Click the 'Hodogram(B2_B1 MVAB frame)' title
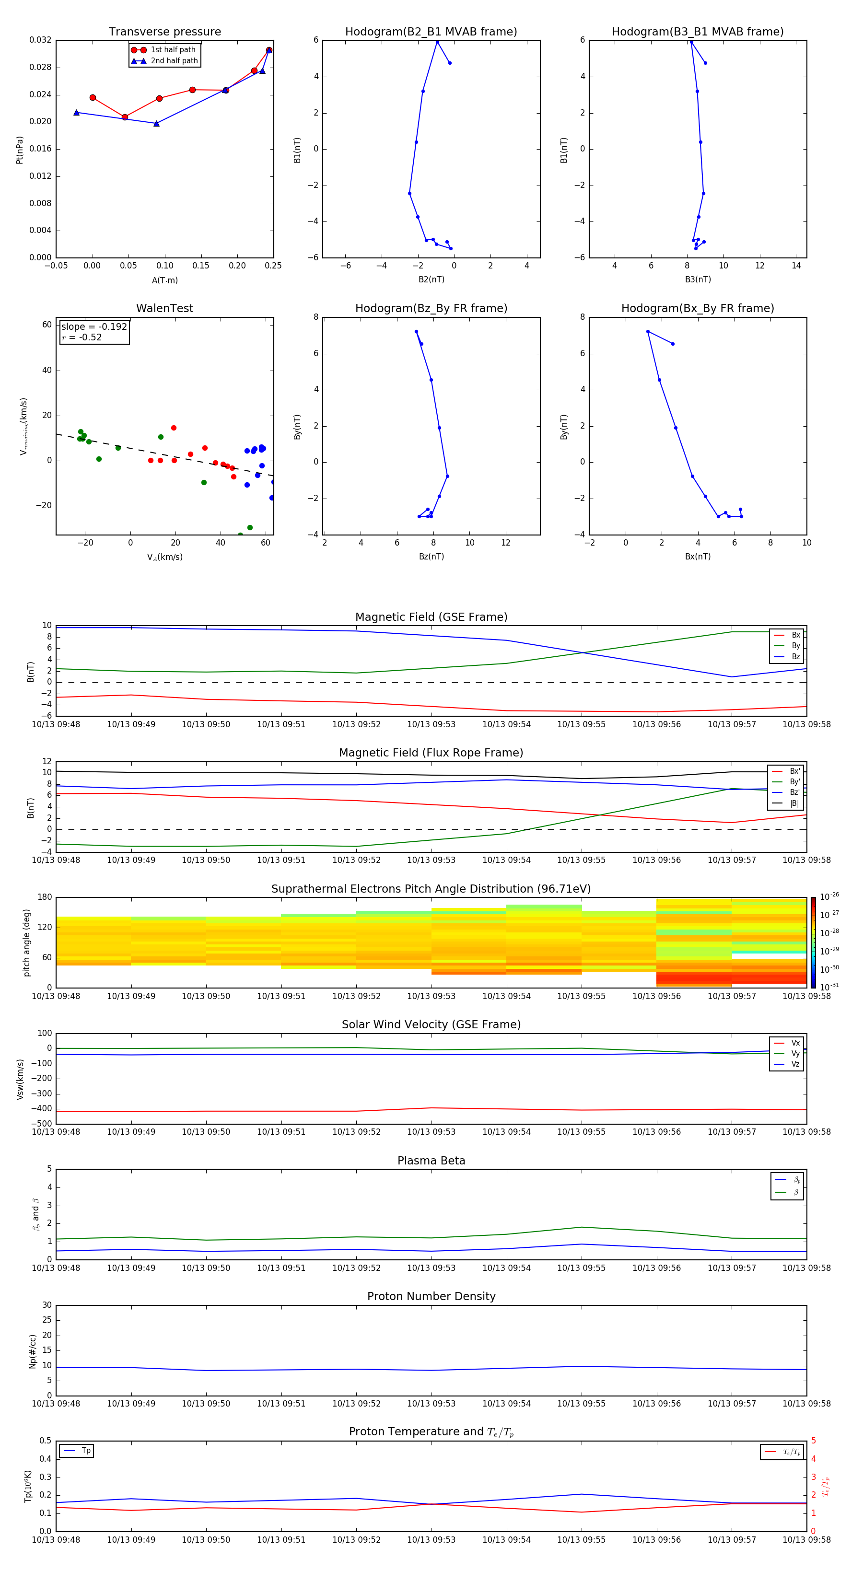The height and width of the screenshot is (1582, 863). (x=431, y=31)
